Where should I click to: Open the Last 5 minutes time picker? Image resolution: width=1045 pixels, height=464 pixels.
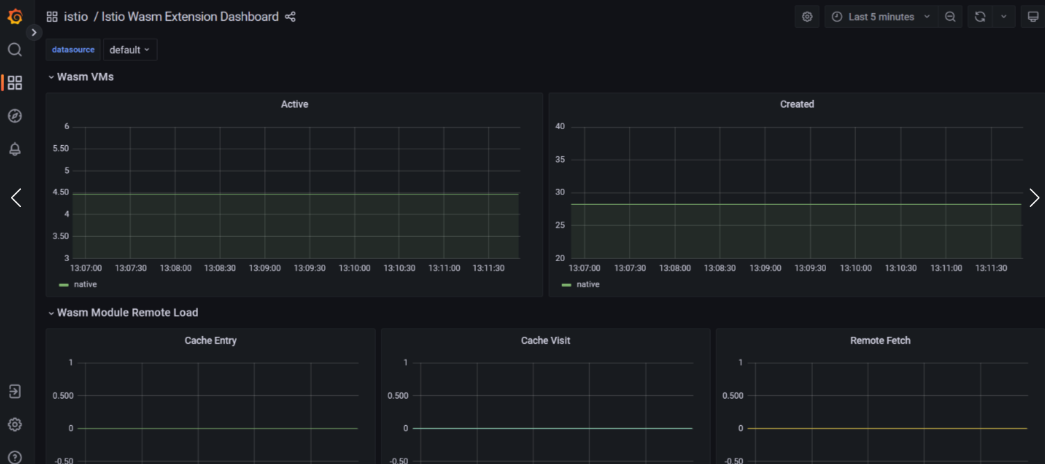pos(881,17)
